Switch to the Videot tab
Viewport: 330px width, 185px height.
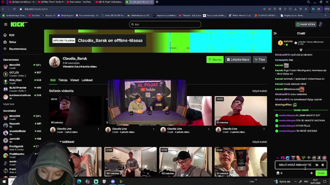(75, 80)
